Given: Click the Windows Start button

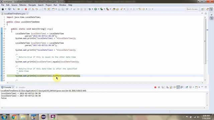Looking at the screenshot, I should tap(4, 117).
